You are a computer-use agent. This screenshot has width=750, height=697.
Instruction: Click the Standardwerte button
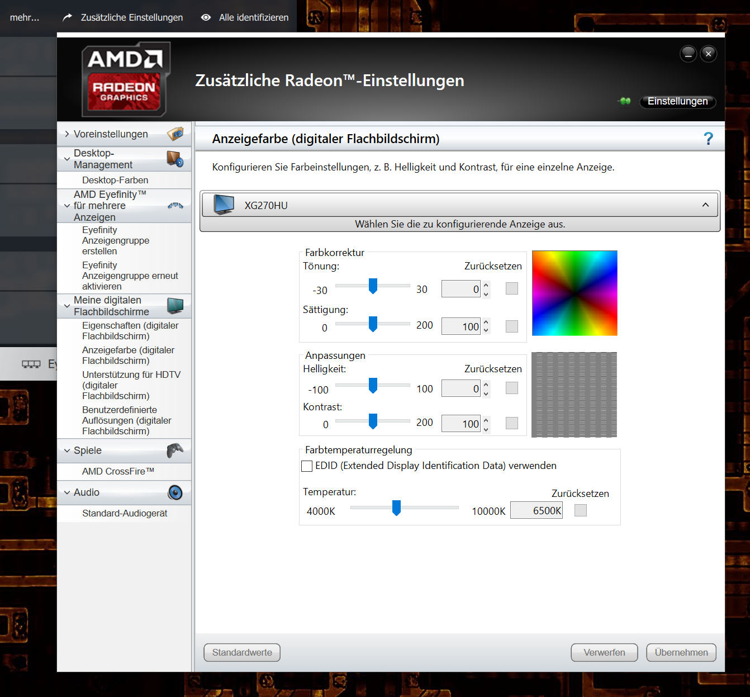click(x=242, y=652)
